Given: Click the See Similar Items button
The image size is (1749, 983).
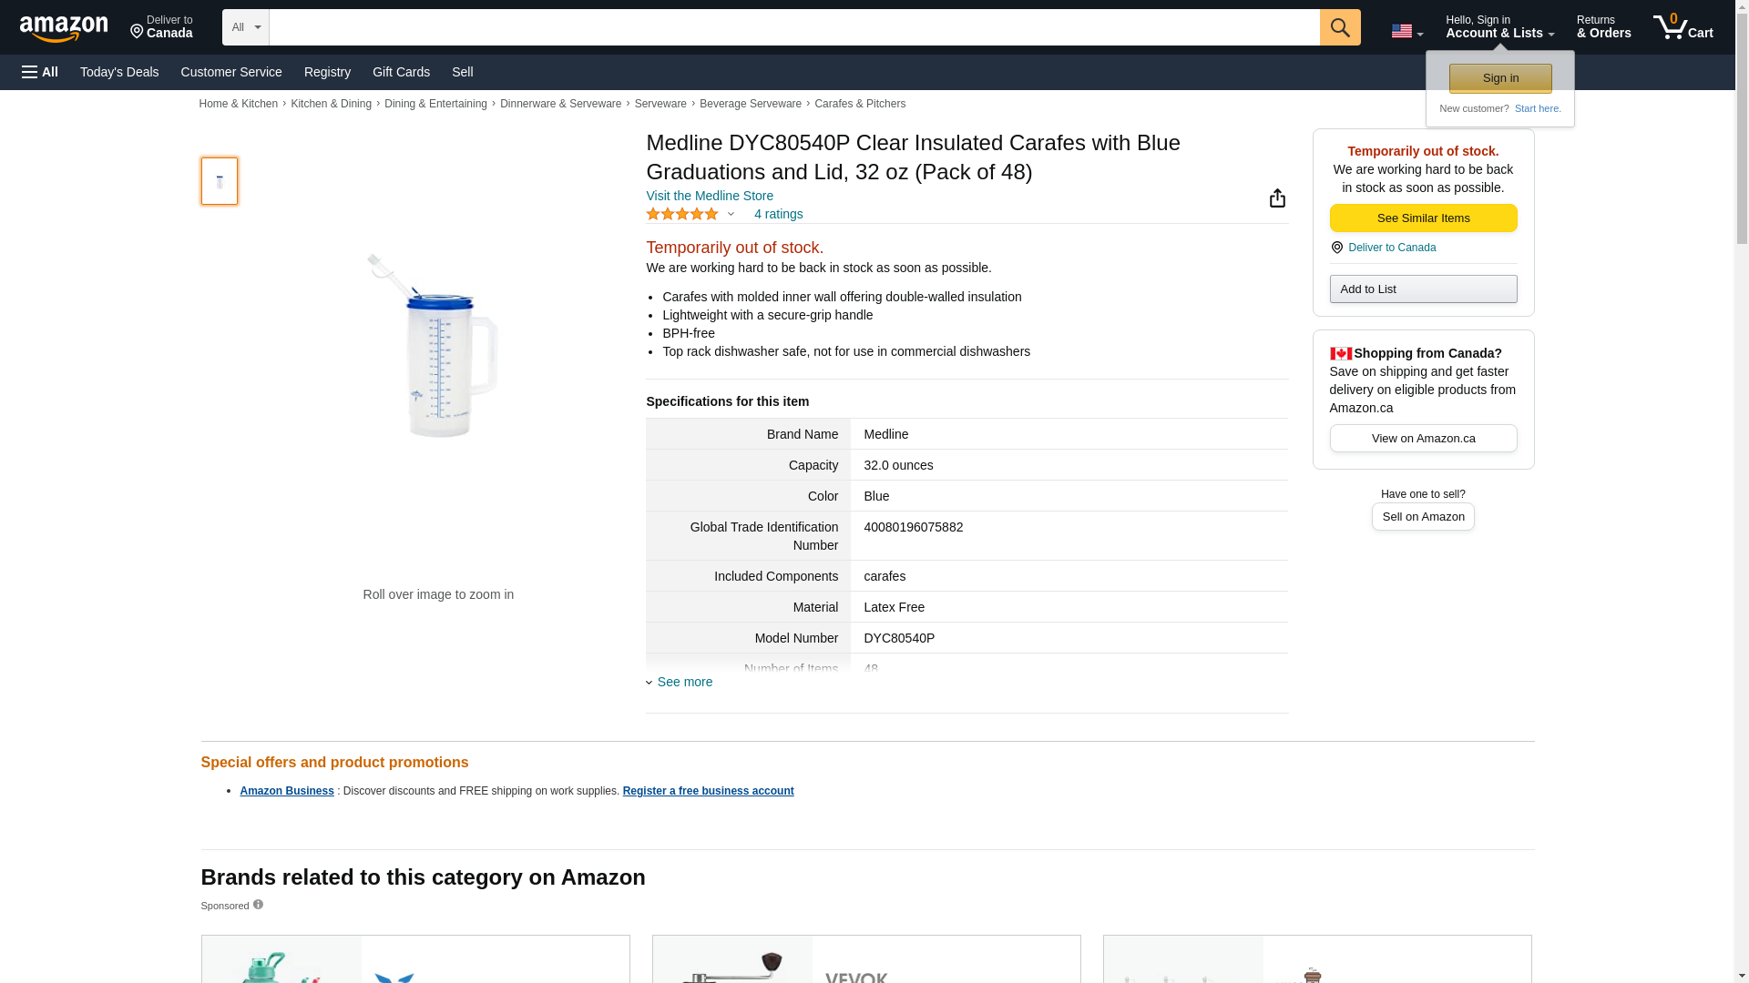Looking at the screenshot, I should pyautogui.click(x=1423, y=218).
